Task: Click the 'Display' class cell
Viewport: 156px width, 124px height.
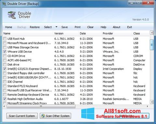Action: pyautogui.click(x=138, y=69)
